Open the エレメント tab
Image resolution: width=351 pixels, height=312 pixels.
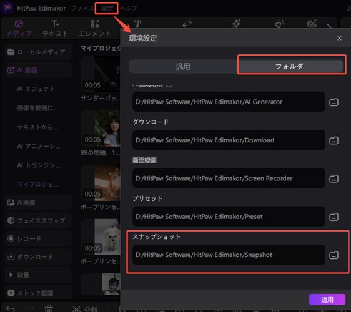pyautogui.click(x=95, y=29)
